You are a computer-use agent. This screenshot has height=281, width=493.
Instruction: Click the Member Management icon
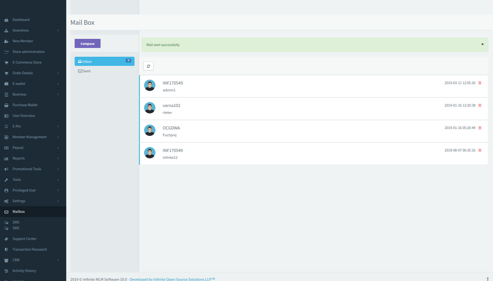tap(6, 137)
